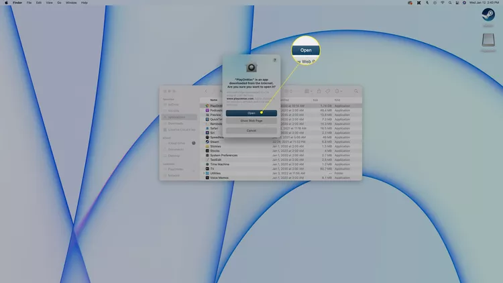Open the View menu
Image resolution: width=503 pixels, height=283 pixels.
click(x=49, y=3)
